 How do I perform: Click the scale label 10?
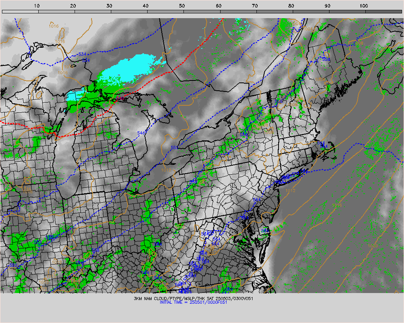(37, 6)
